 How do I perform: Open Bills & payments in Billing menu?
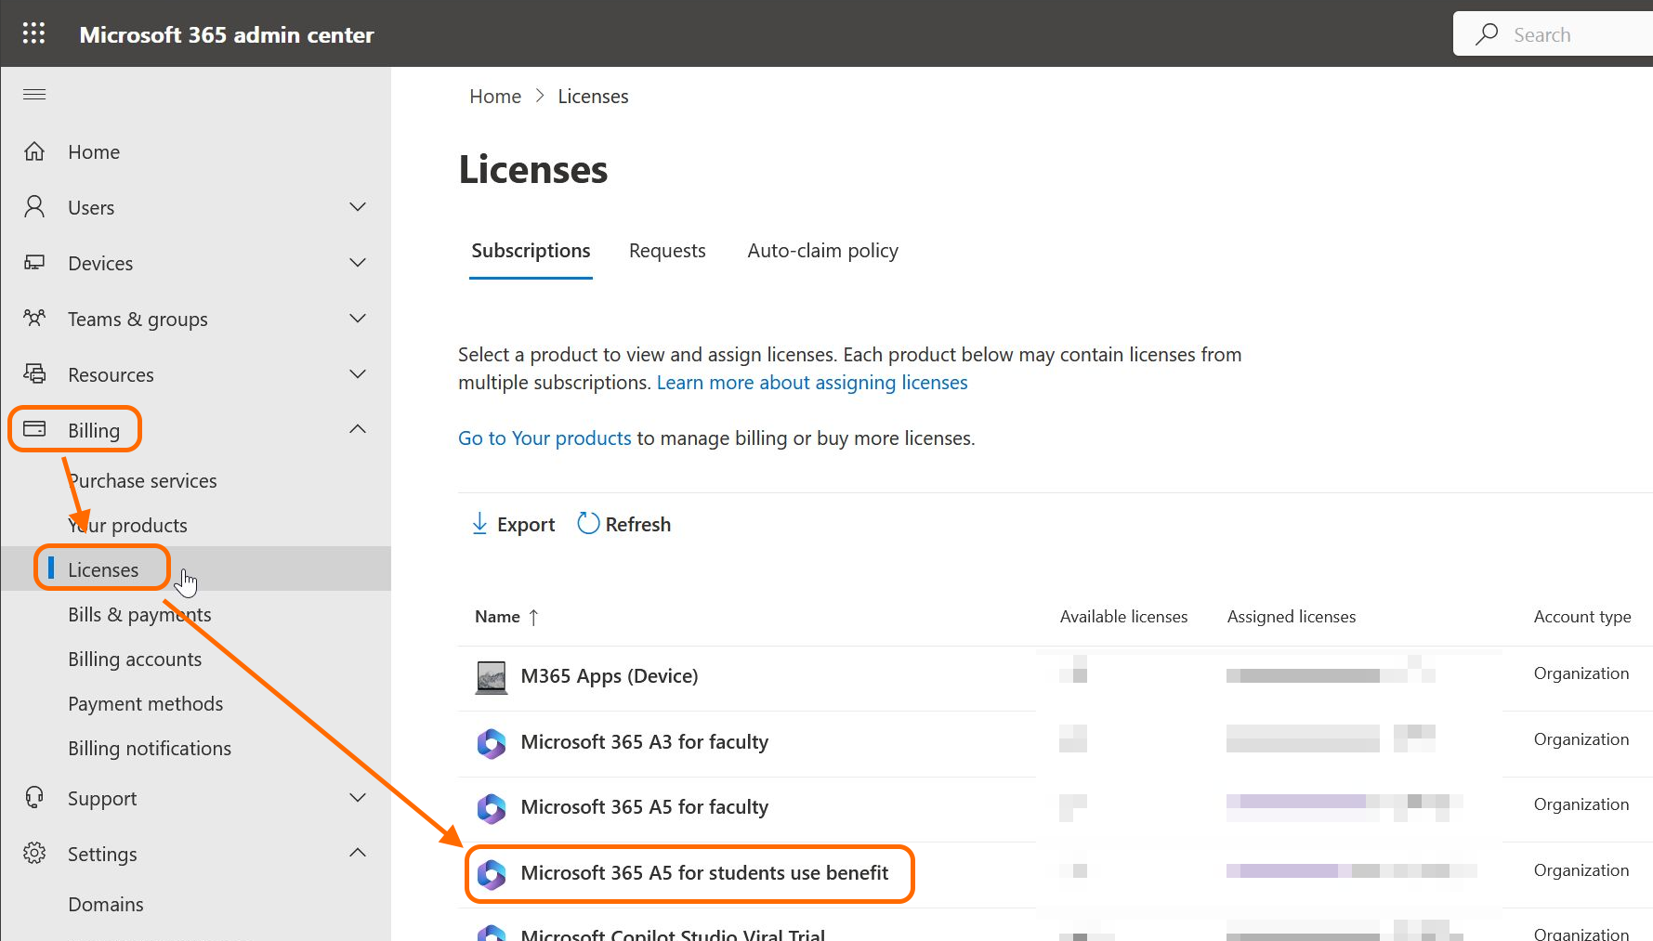click(x=139, y=615)
